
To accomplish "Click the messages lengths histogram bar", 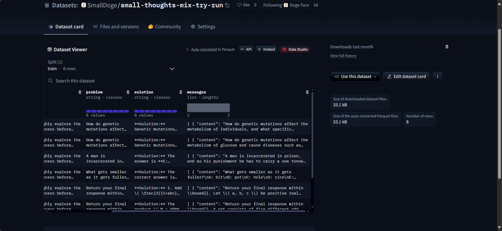I will click(208, 108).
